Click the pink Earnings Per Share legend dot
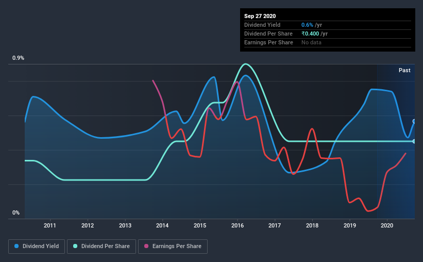423x262 pixels. [146, 246]
